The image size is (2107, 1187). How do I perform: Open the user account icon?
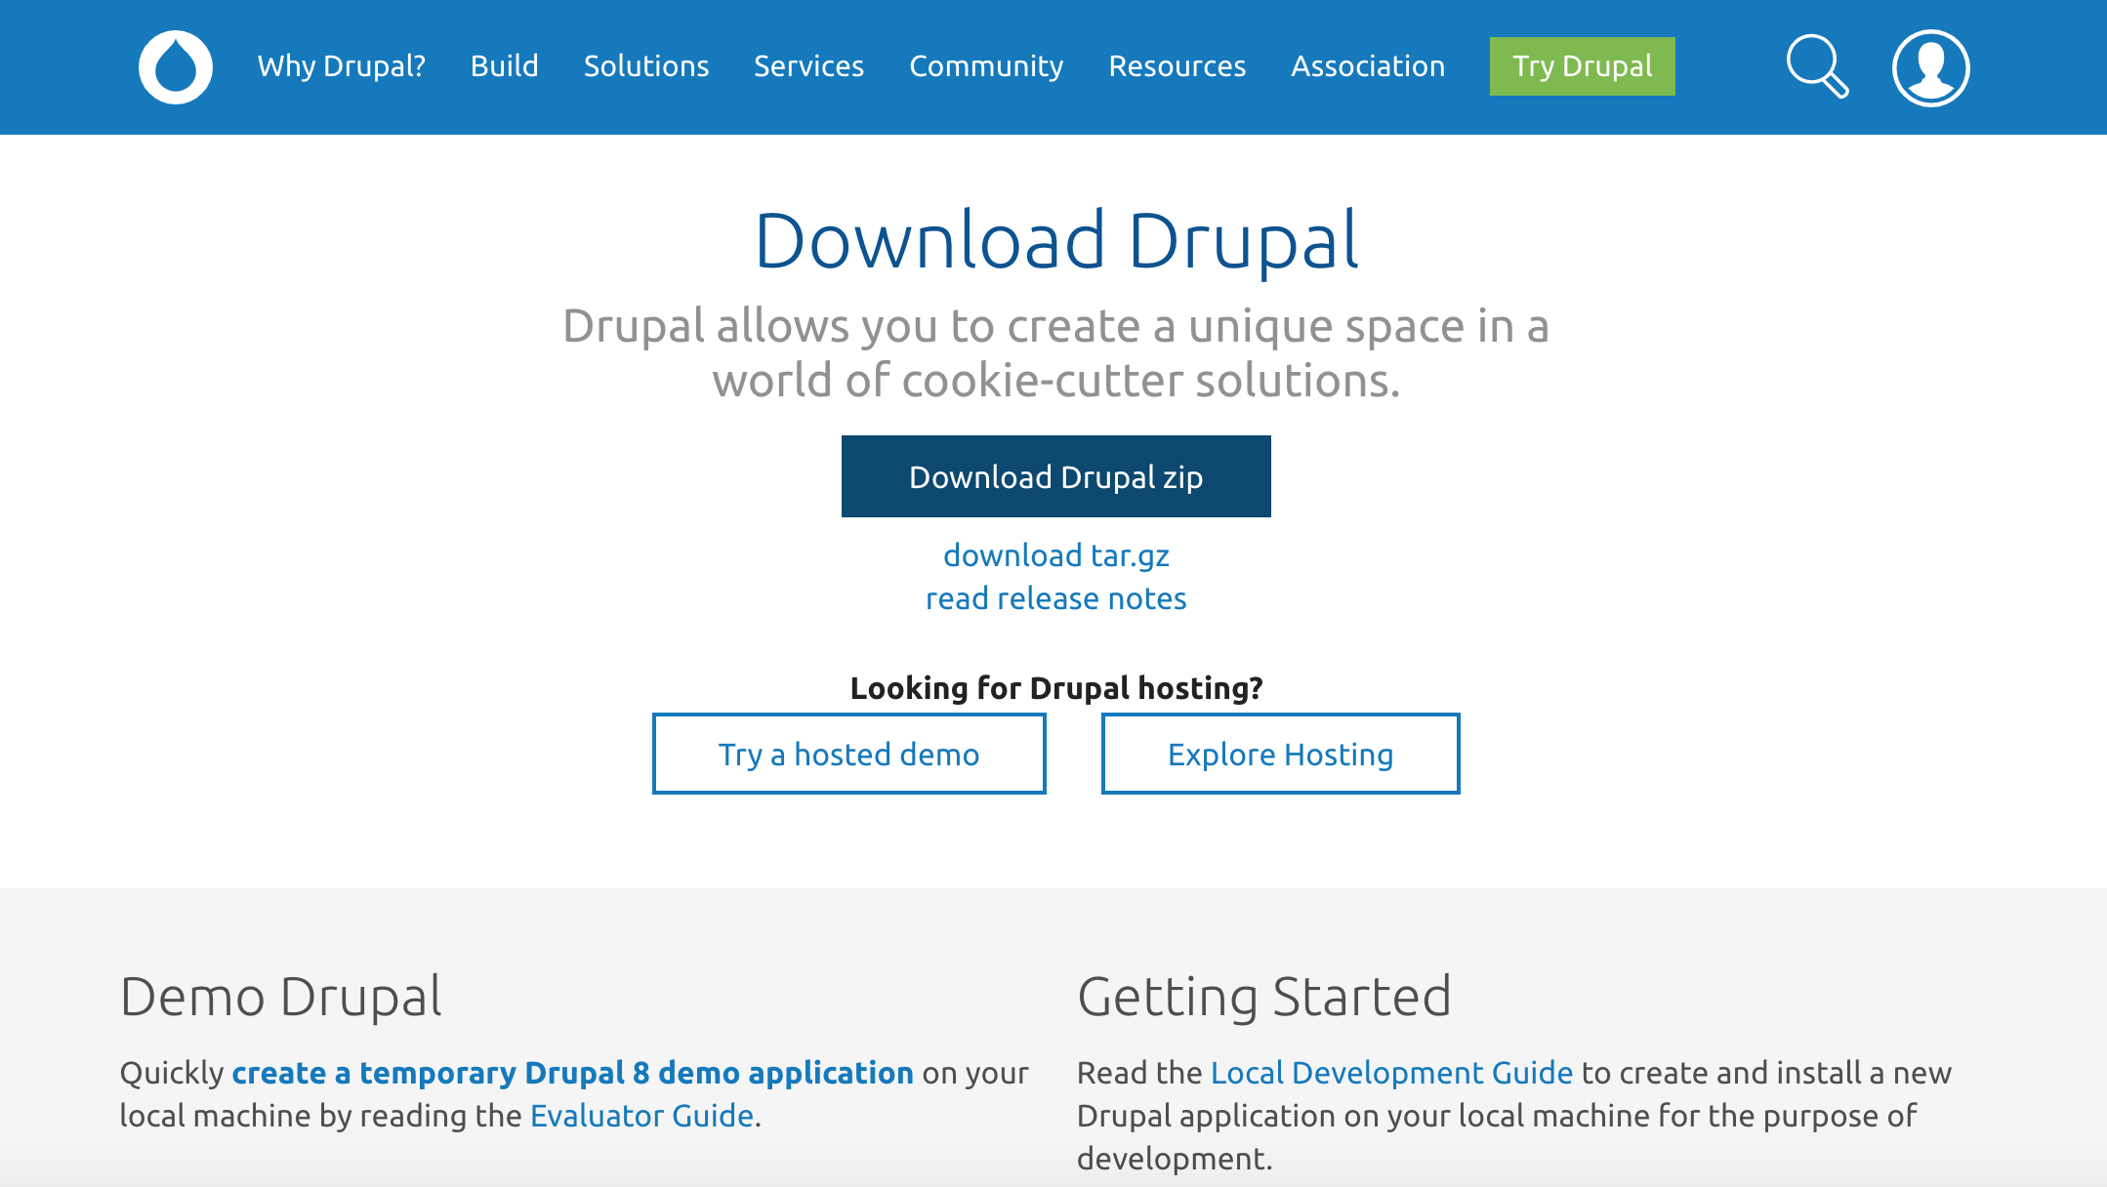point(1930,67)
